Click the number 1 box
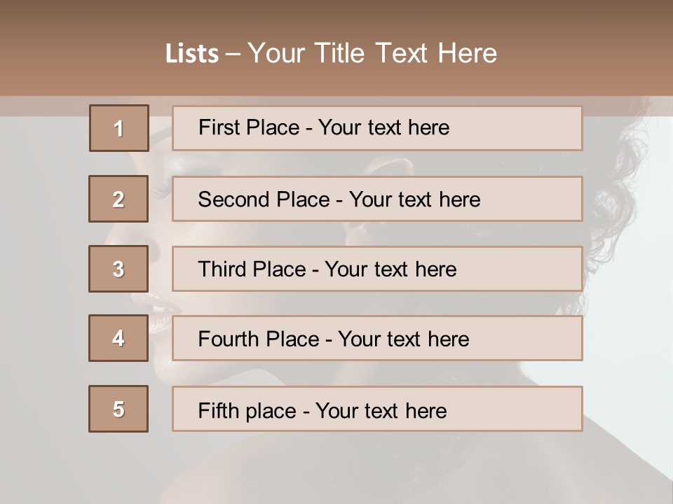Image resolution: width=673 pixels, height=504 pixels. pos(119,128)
